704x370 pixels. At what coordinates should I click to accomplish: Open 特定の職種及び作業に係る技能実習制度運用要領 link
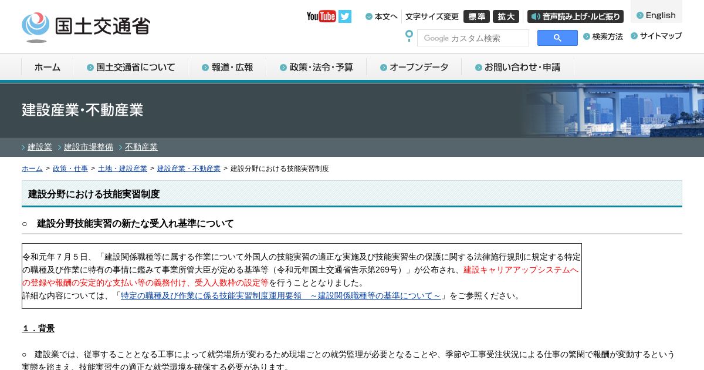(280, 295)
